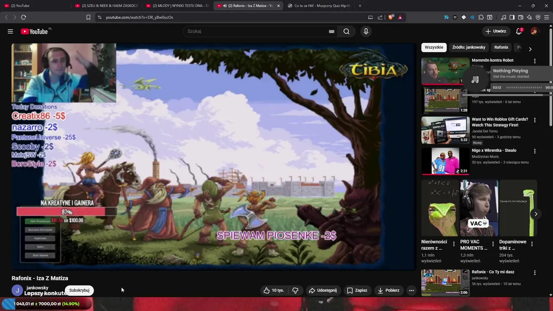The width and height of the screenshot is (553, 311).
Task: Click the Nothing Playing music widget progress bar
Action: 524,87
